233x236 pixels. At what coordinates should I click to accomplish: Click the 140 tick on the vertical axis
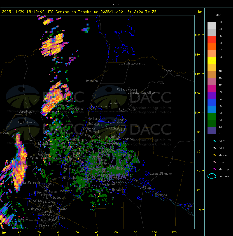[197, 74]
